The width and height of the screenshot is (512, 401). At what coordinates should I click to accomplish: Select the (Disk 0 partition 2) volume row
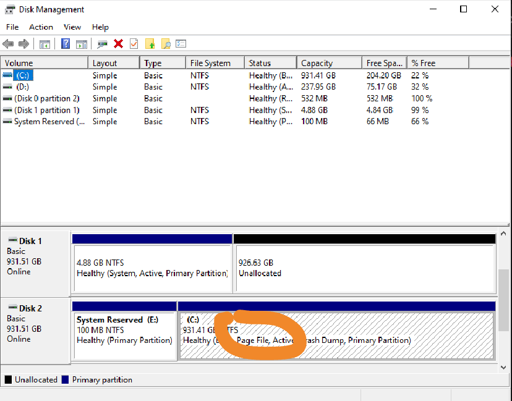[x=47, y=98]
